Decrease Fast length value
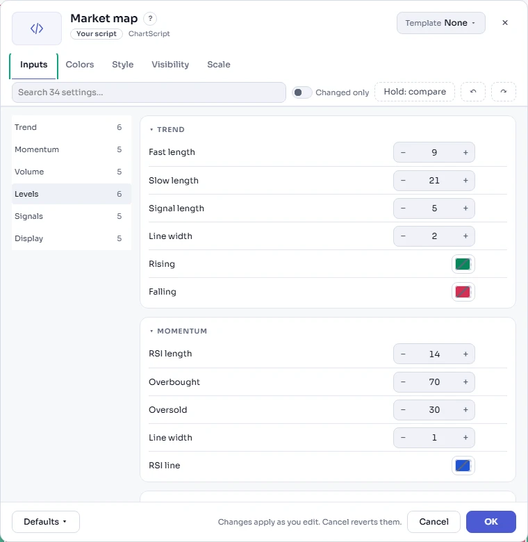 click(x=403, y=152)
